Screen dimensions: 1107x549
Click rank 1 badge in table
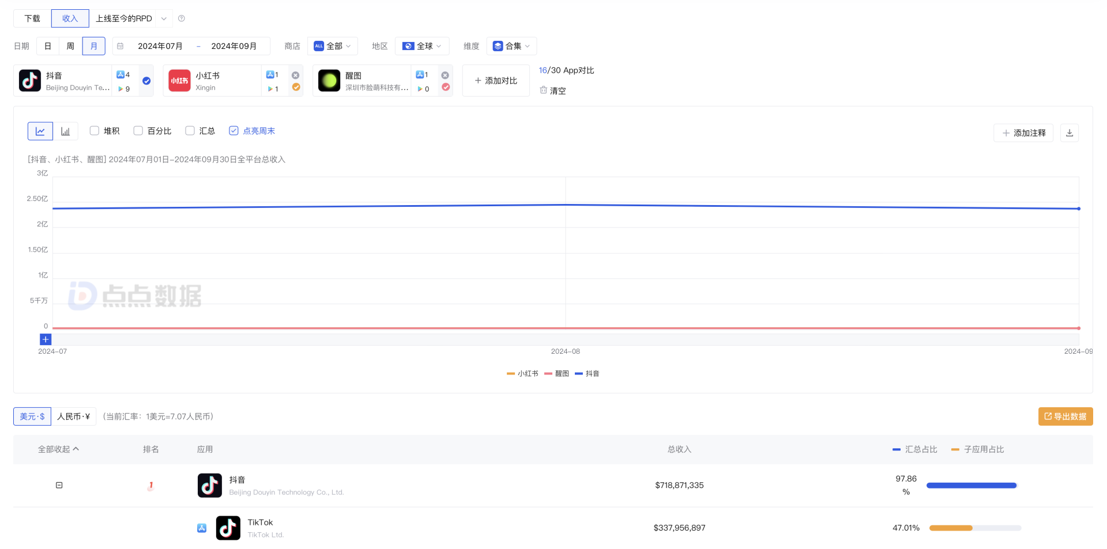[151, 486]
